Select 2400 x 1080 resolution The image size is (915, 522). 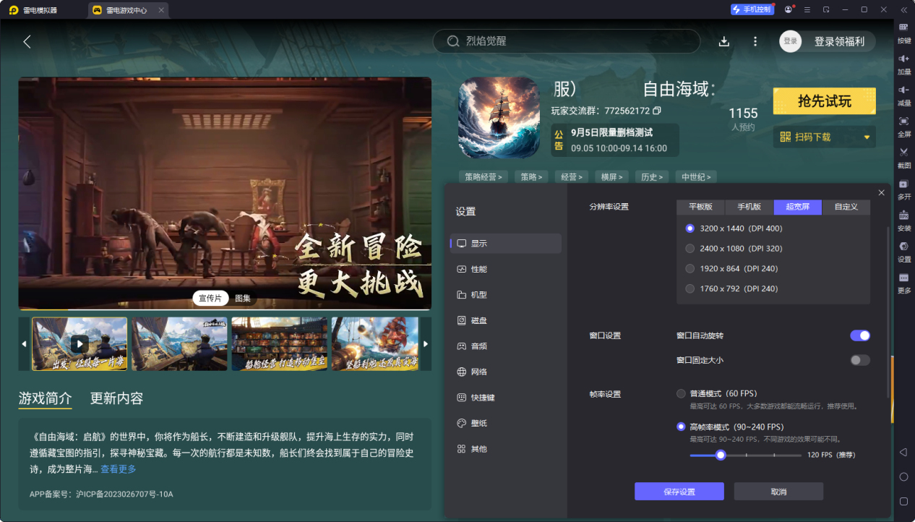[x=690, y=249]
